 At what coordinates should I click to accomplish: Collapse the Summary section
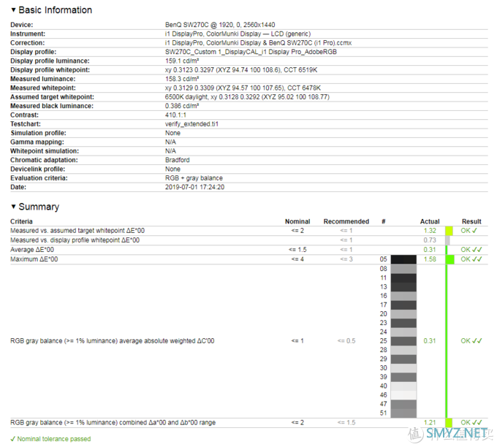point(13,207)
